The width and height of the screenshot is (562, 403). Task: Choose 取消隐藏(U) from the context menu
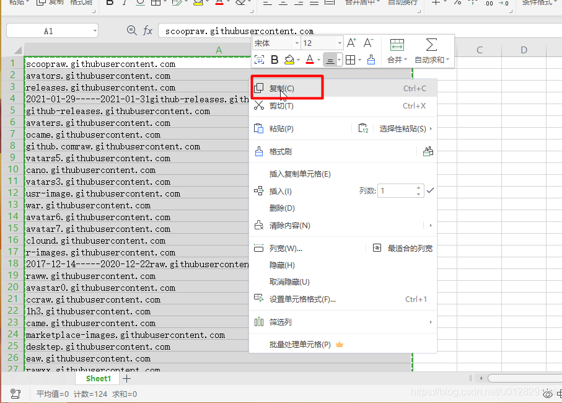point(343,282)
